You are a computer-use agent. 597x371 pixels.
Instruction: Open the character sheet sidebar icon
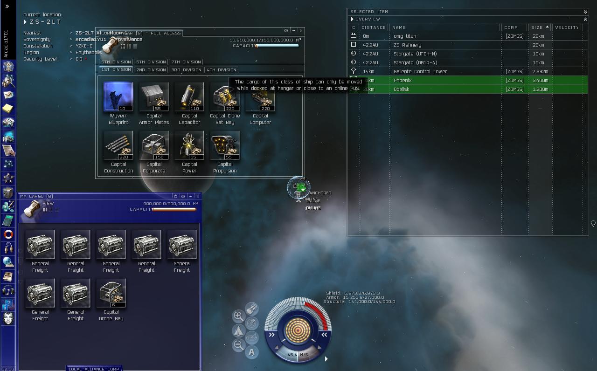click(8, 67)
